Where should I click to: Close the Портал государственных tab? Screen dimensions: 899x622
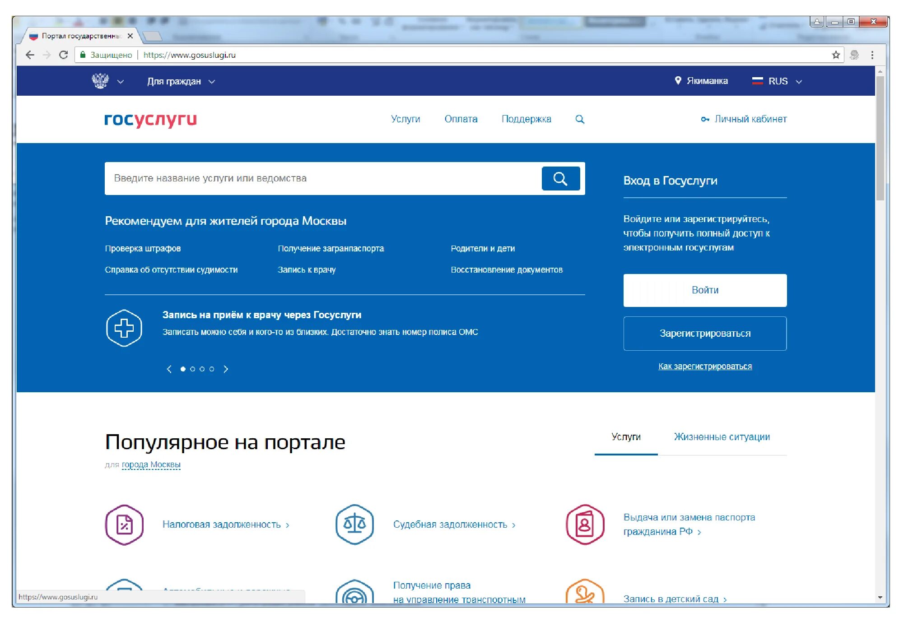[130, 36]
